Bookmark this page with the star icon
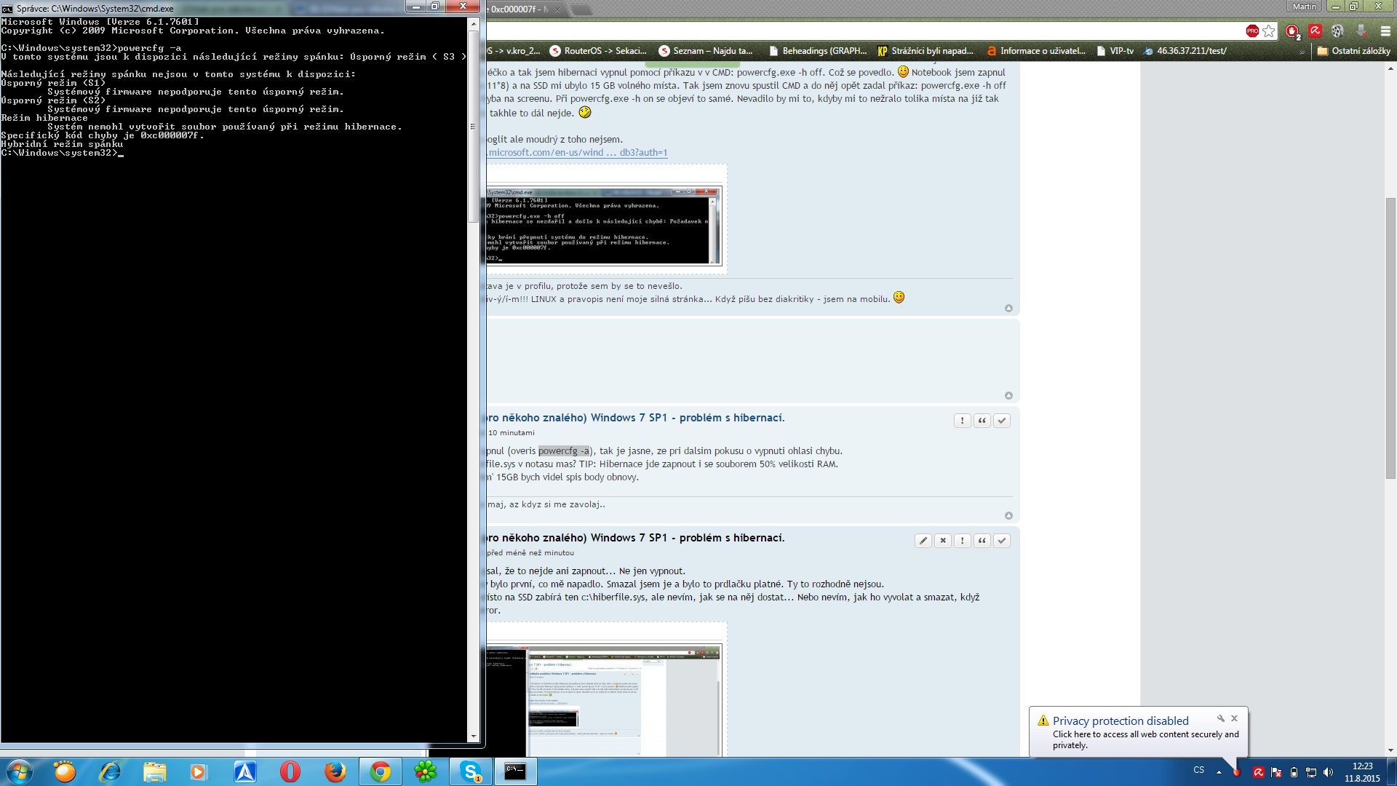This screenshot has height=786, width=1397. coord(1269,31)
